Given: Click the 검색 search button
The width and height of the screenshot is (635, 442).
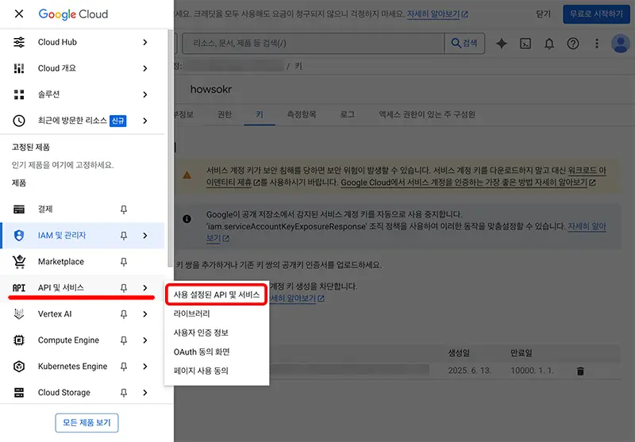Looking at the screenshot, I should (x=464, y=44).
